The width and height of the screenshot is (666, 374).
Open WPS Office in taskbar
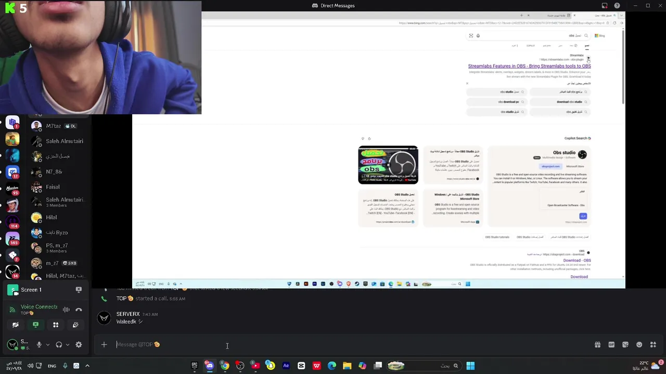pyautogui.click(x=316, y=366)
